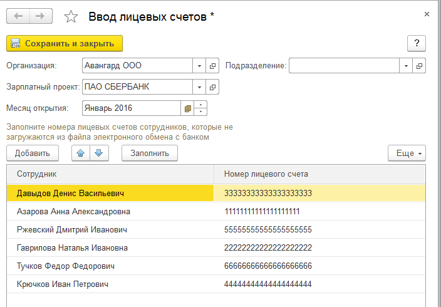Click the Заполнить button
441x307 pixels.
point(150,153)
